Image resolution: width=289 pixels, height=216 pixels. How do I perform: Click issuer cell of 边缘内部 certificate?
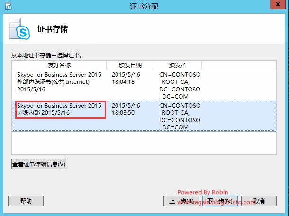click(180, 117)
